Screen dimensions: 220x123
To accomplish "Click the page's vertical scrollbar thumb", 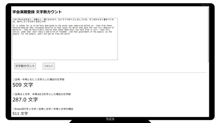I will tap(209, 35).
